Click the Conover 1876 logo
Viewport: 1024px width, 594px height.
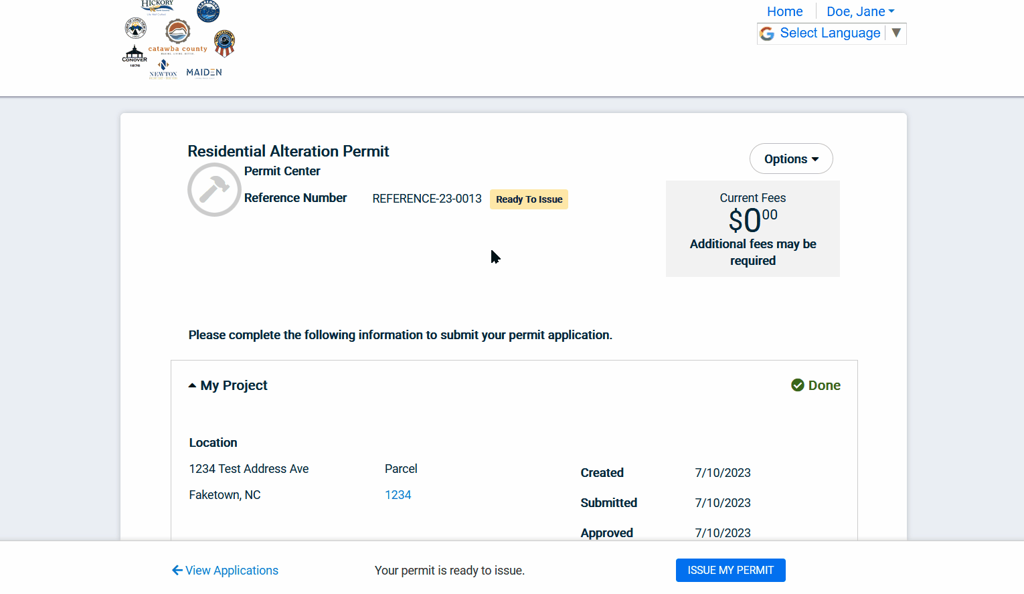(x=135, y=56)
